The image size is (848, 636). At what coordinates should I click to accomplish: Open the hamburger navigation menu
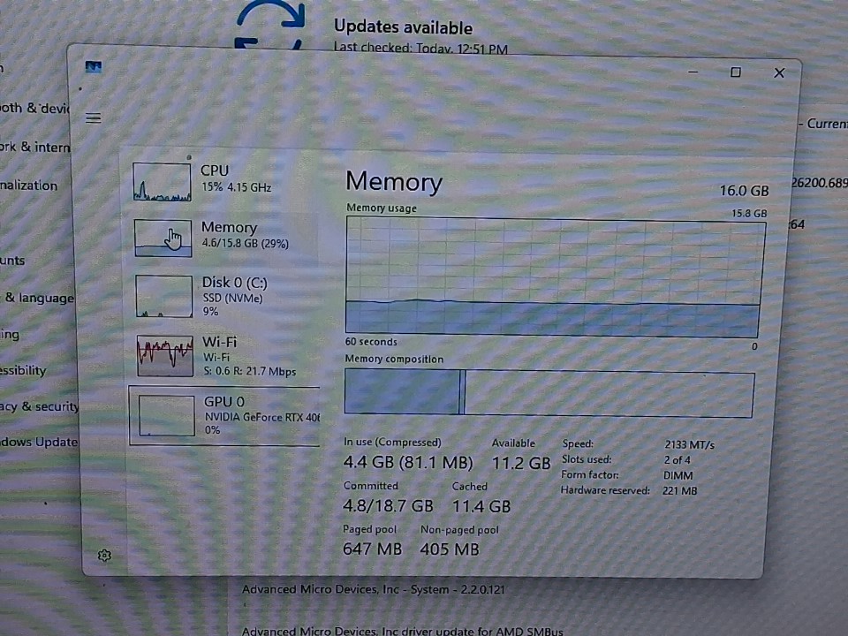(93, 118)
